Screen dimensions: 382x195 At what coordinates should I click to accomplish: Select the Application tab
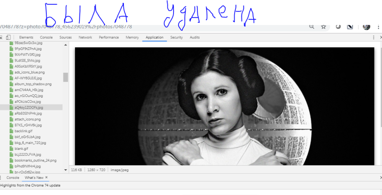(x=154, y=37)
